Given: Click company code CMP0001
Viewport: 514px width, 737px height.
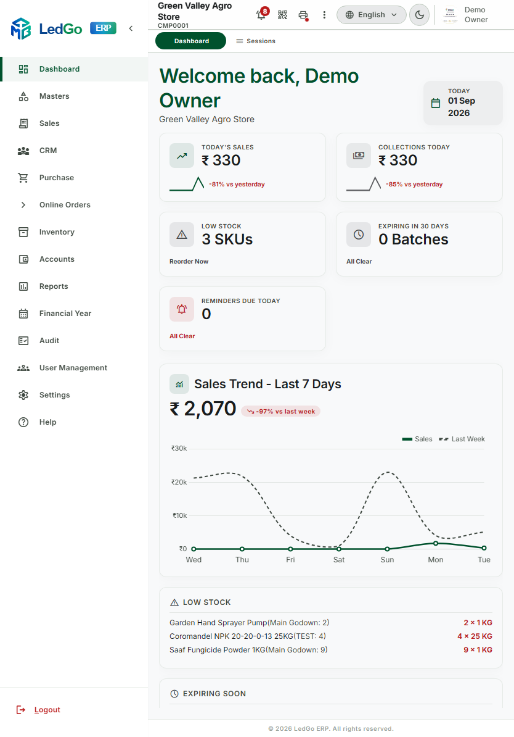Looking at the screenshot, I should click(x=173, y=26).
